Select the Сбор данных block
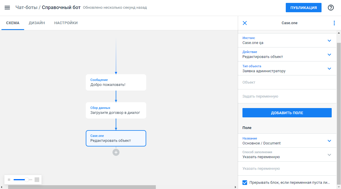 (x=116, y=110)
